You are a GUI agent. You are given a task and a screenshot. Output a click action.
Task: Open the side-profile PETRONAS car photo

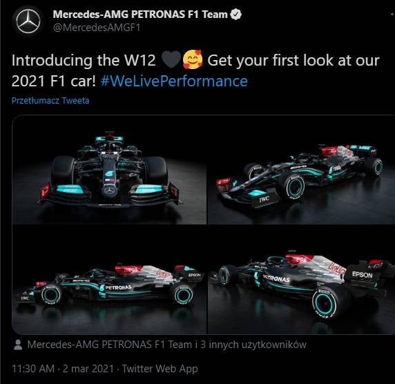pos(109,280)
